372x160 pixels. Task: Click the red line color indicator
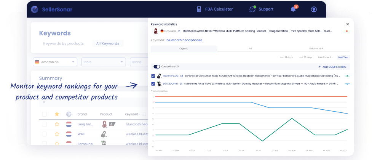coord(347,31)
